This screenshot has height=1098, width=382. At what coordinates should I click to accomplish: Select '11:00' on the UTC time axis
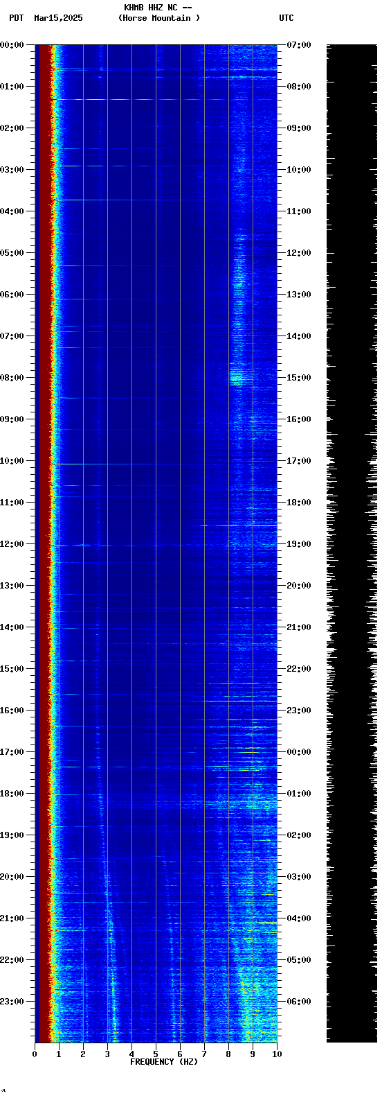point(299,211)
